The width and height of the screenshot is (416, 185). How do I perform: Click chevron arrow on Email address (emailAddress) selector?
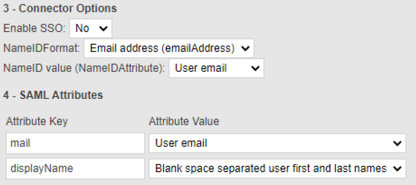pos(246,49)
